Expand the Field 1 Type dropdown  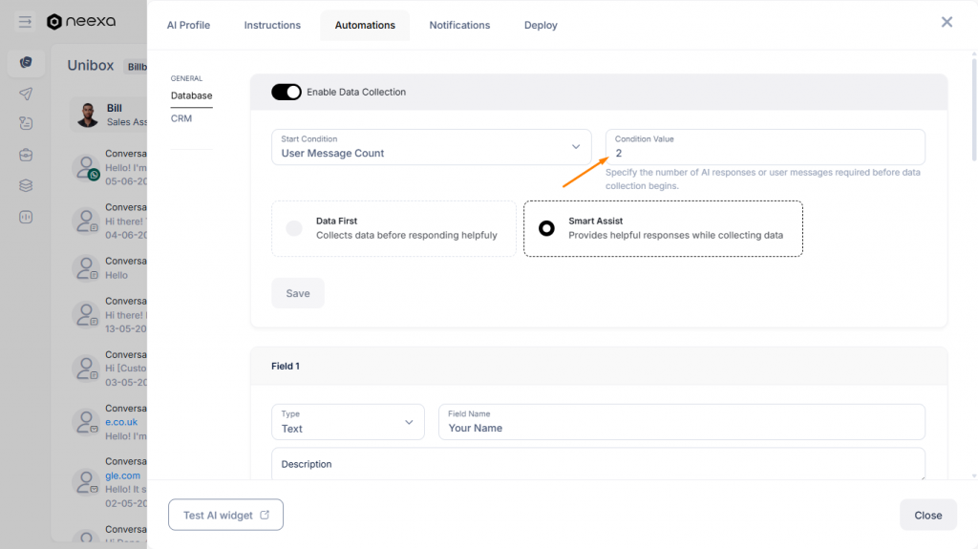click(348, 422)
